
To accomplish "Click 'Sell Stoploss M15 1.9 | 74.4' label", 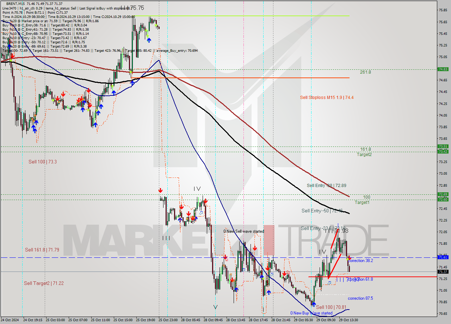I will point(327,98).
